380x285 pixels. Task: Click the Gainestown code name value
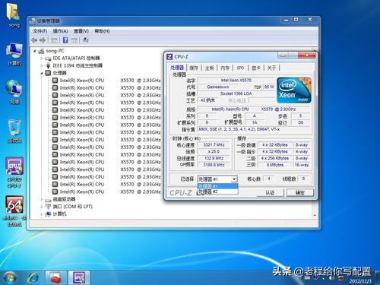(218, 87)
